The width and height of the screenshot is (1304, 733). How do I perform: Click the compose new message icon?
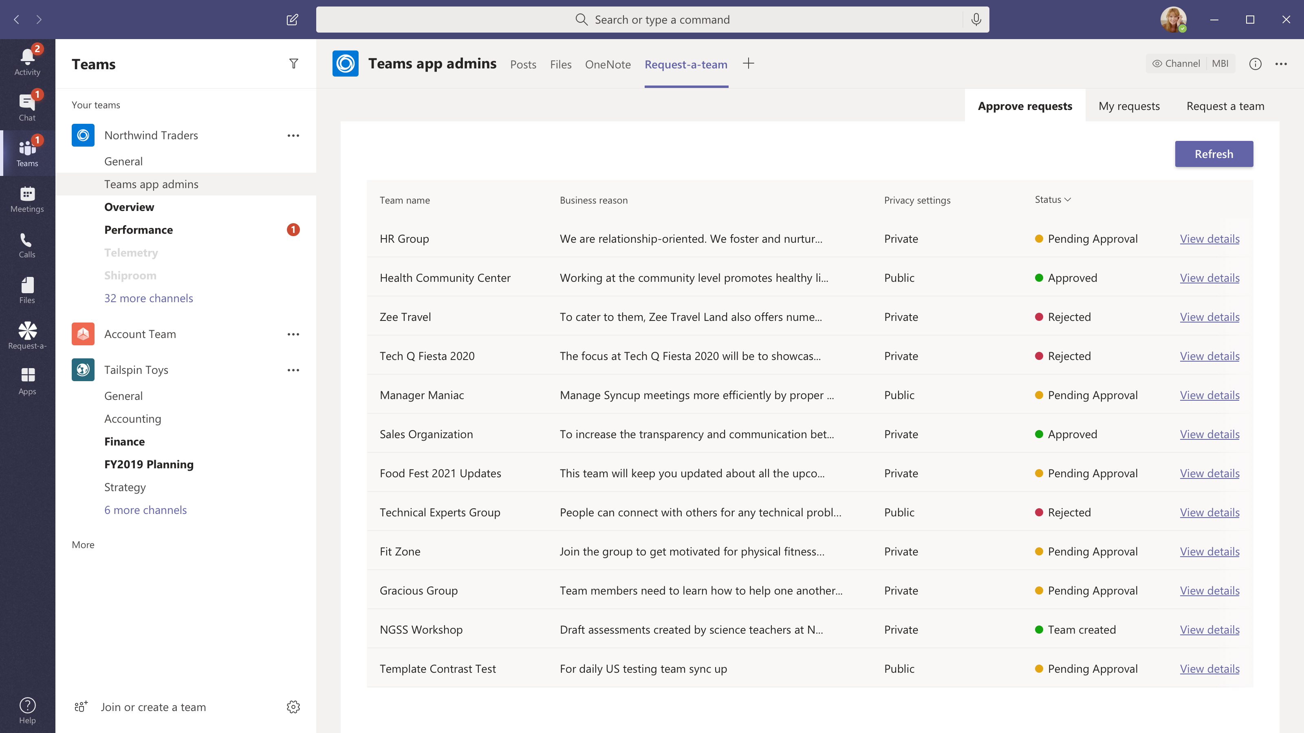[293, 20]
